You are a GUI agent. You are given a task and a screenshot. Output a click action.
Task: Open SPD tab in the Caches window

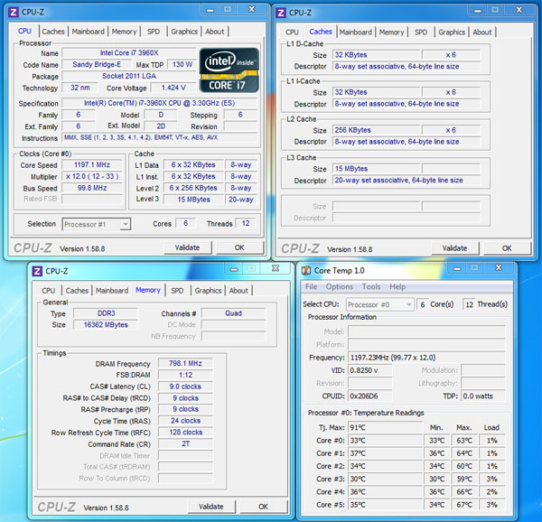pos(421,33)
